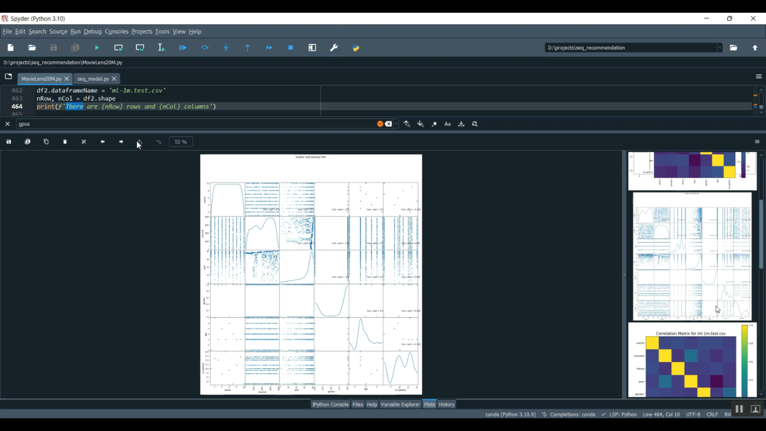Open the PYTHONPATH manager Python icon
This screenshot has height=431, width=766.
[x=356, y=48]
